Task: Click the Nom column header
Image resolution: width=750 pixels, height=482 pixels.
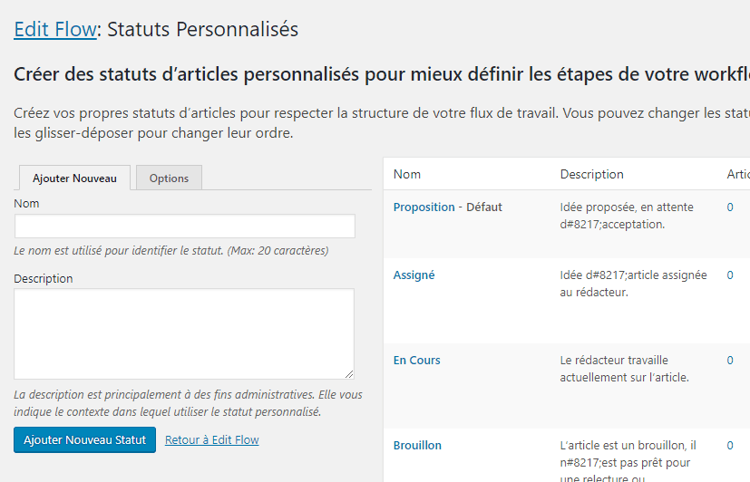Action: coord(407,174)
